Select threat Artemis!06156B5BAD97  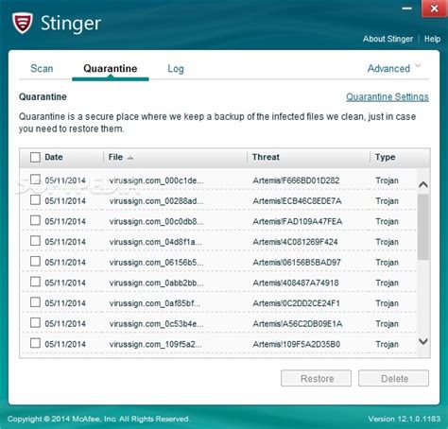tap(297, 263)
